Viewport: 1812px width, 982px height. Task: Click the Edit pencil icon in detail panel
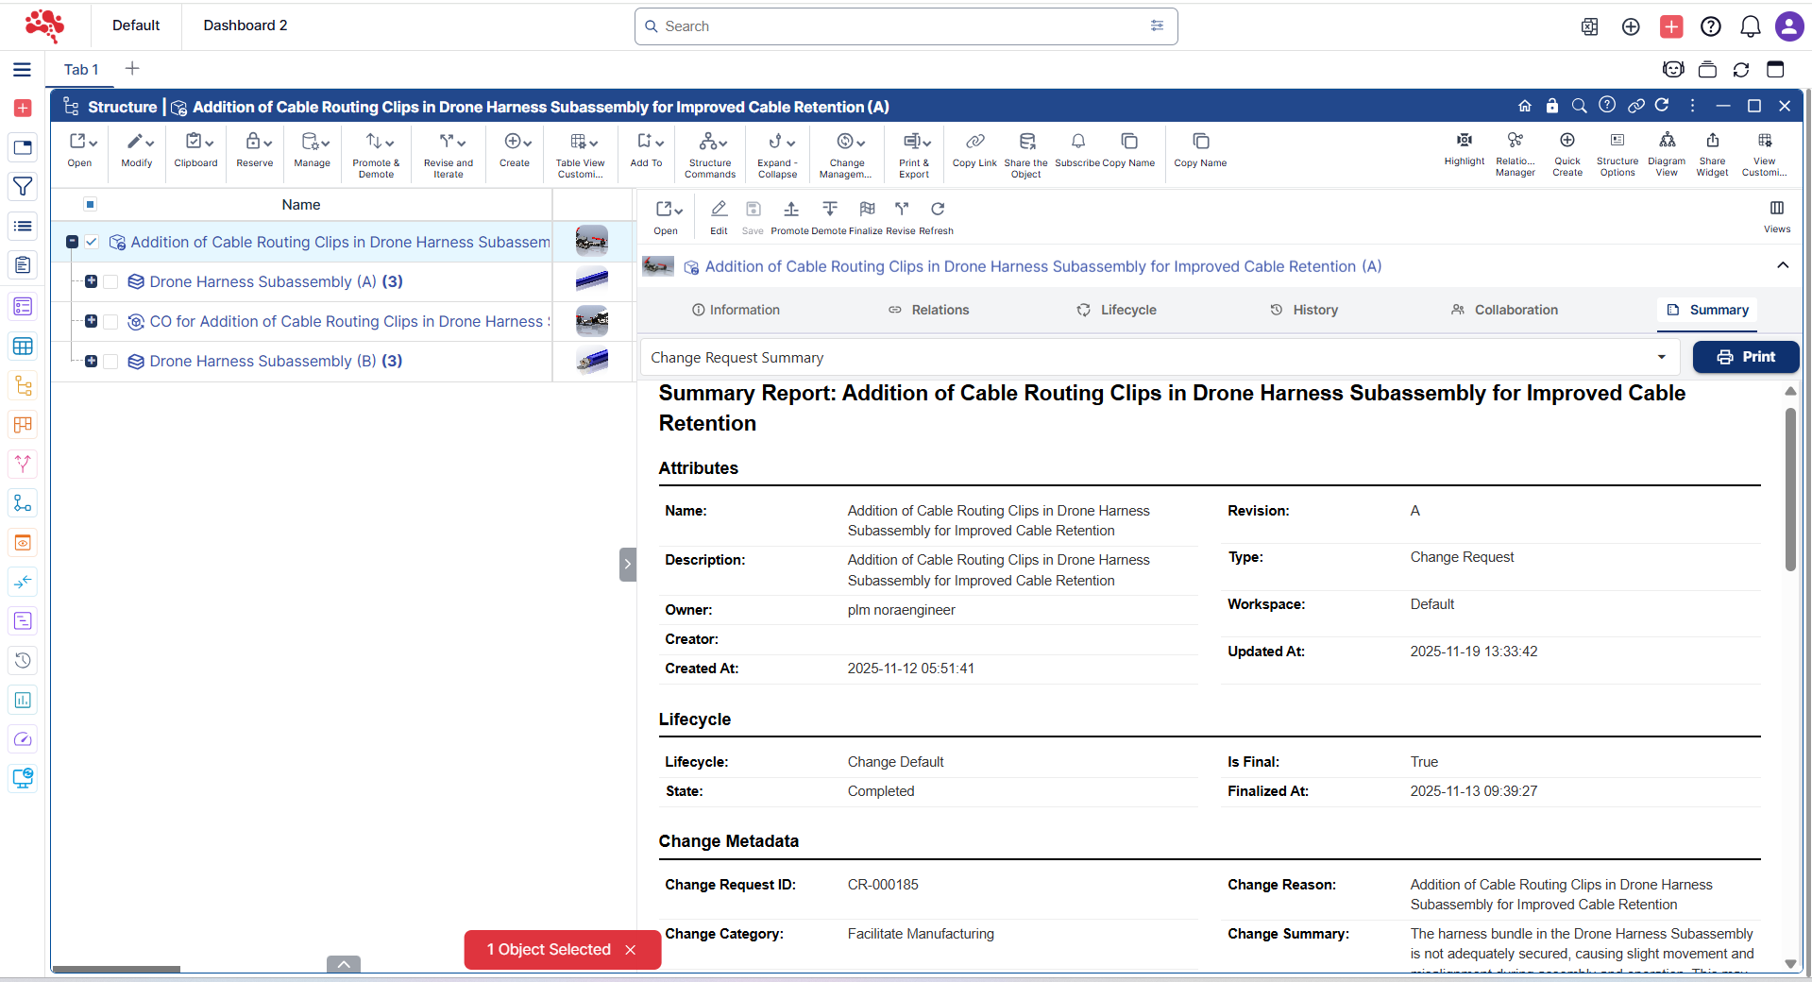[x=719, y=210]
